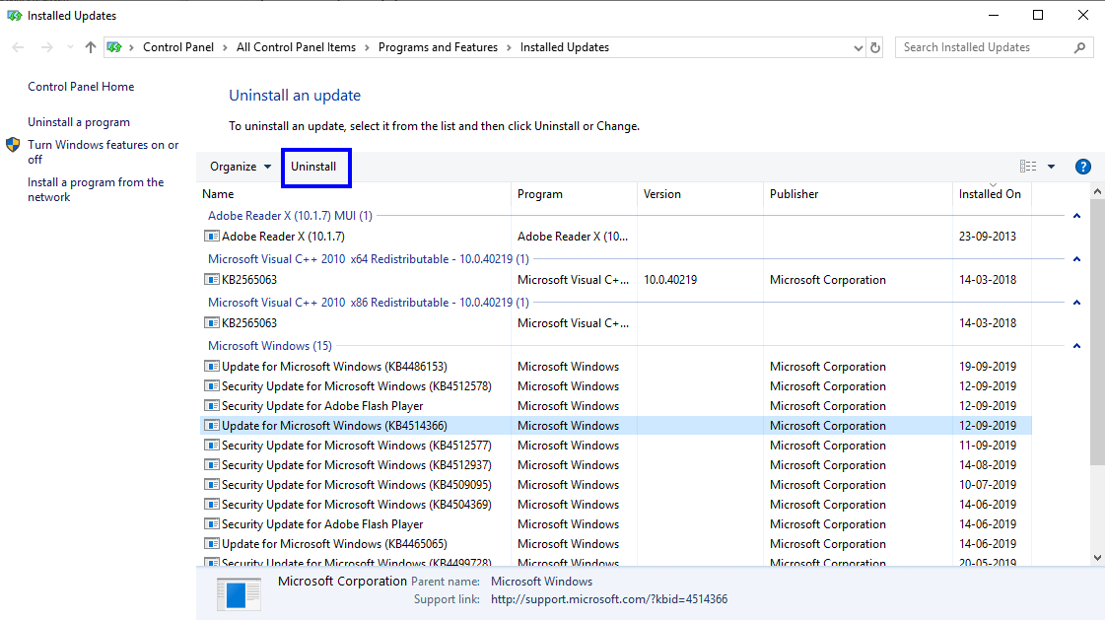Click the Installed Updates icon in the address bar
This screenshot has width=1105, height=620.
(112, 46)
